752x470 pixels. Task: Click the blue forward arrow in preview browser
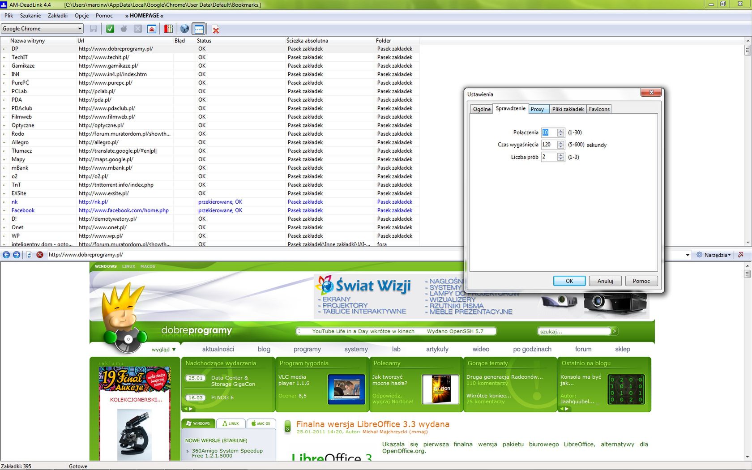click(x=17, y=255)
